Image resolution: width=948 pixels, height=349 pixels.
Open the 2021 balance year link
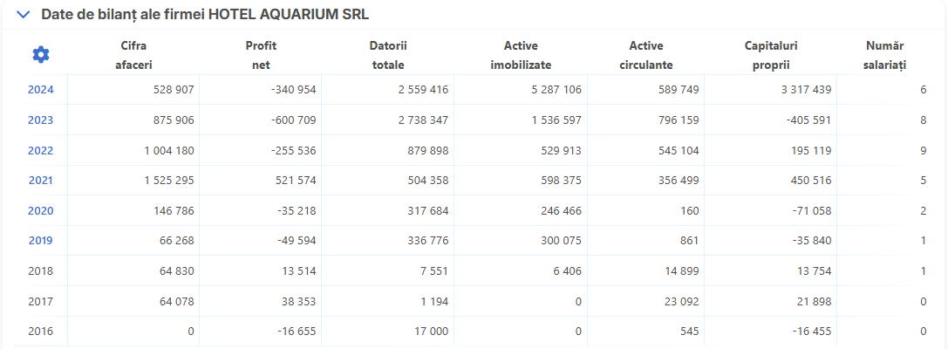[x=40, y=181]
